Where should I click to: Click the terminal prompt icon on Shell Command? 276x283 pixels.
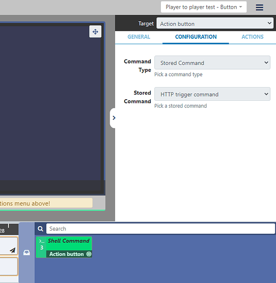click(42, 241)
